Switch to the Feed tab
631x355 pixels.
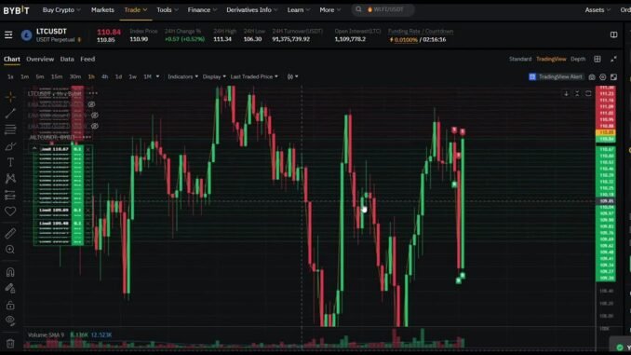tap(87, 59)
